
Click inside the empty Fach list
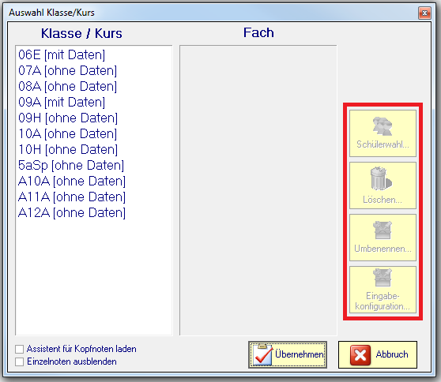(x=258, y=190)
